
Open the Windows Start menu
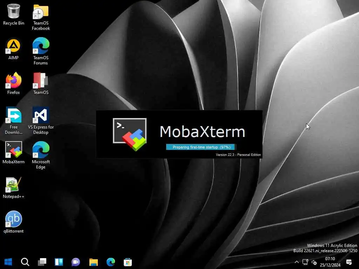click(x=8, y=262)
